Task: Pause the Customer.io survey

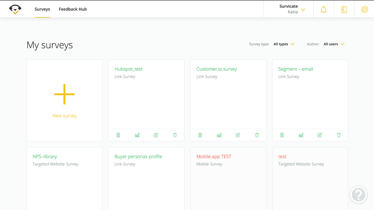Action: 200,135
